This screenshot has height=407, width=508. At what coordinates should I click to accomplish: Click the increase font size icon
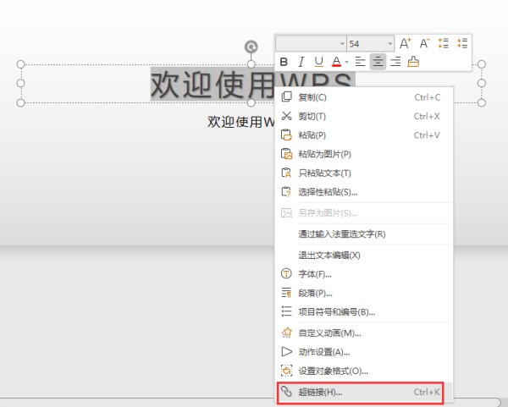406,43
